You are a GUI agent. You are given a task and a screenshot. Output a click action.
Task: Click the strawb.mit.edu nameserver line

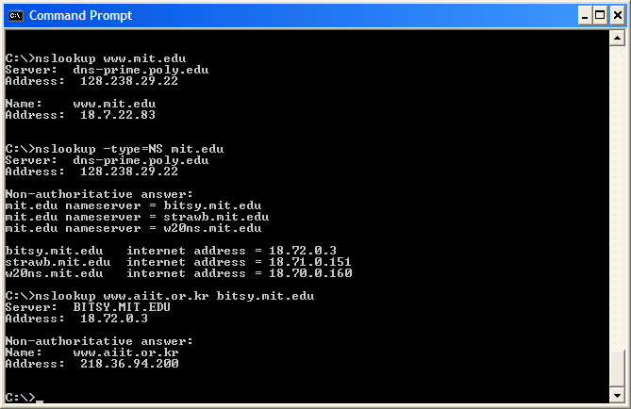click(137, 217)
